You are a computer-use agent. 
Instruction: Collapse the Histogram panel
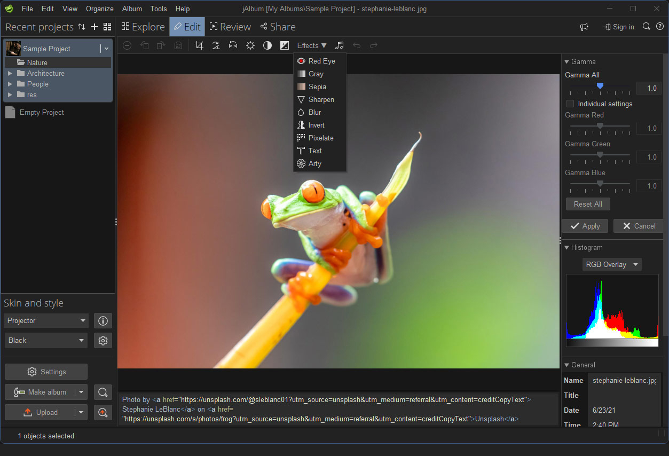pyautogui.click(x=566, y=247)
